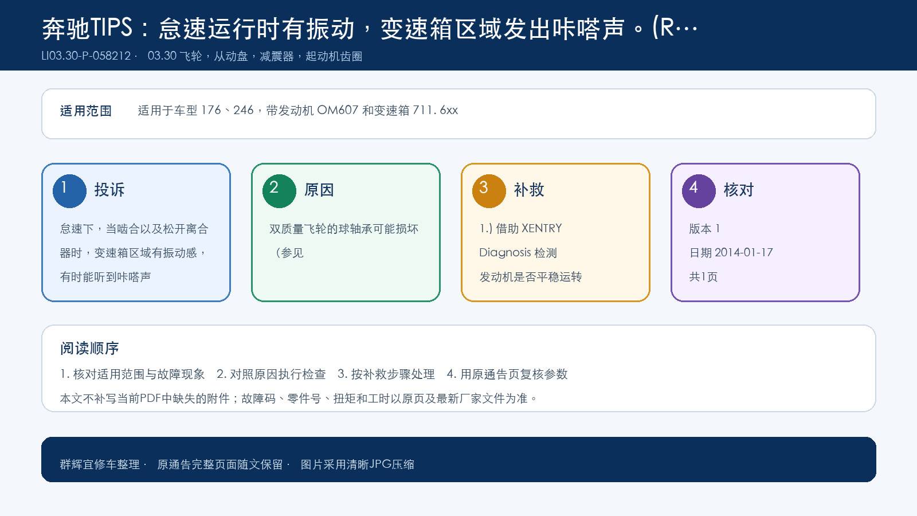Click the footer text 原通告完整页面随文保留
The height and width of the screenshot is (516, 917).
220,464
